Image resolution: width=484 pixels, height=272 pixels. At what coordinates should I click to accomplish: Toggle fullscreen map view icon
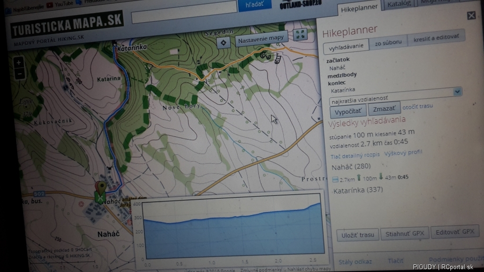pos(299,34)
